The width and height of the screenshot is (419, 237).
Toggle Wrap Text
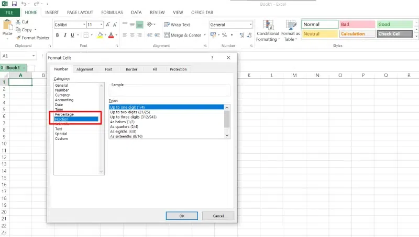click(x=177, y=25)
